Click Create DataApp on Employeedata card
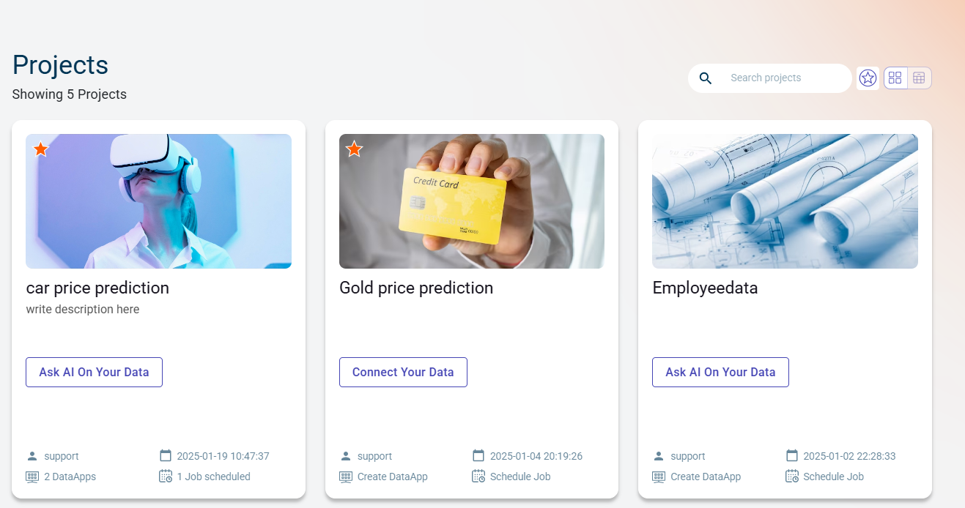This screenshot has height=508, width=965. tap(705, 477)
